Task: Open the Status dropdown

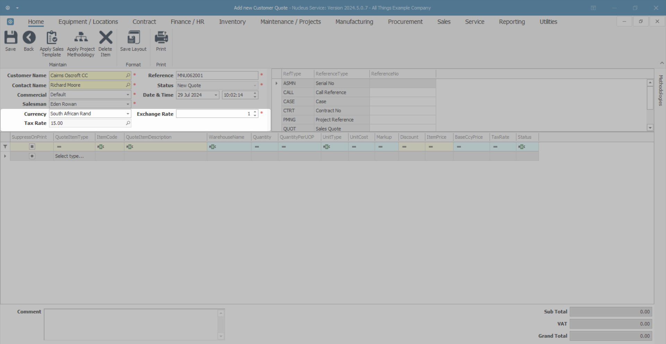Action: (x=255, y=85)
